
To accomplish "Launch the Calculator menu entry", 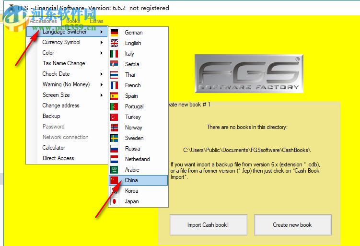I will 54,148.
